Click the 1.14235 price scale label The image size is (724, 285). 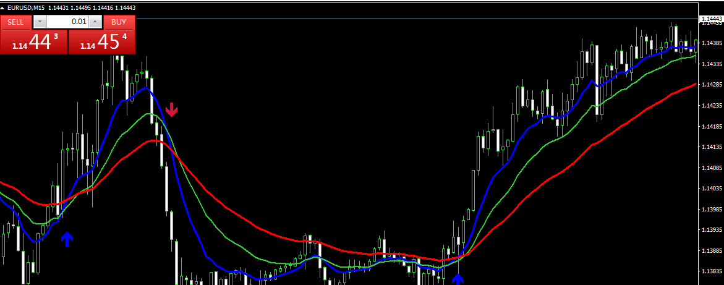coord(712,105)
